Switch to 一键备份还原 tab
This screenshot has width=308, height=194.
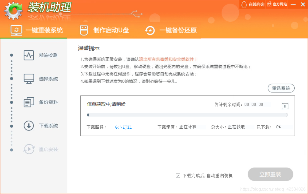click(x=171, y=31)
